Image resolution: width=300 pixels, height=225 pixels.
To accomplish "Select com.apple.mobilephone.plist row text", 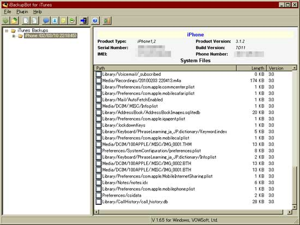I will (x=148, y=189).
